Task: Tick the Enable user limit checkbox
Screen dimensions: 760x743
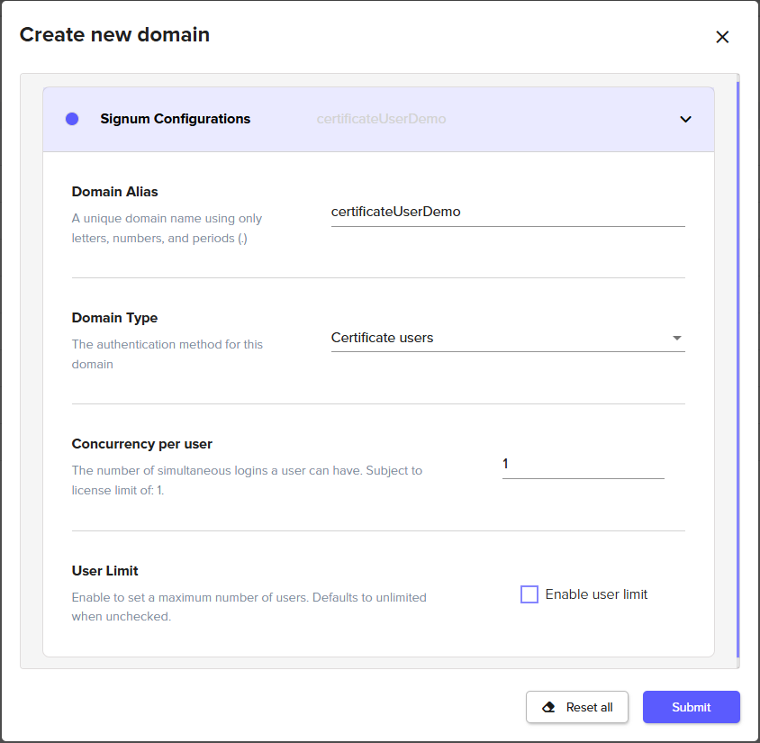Action: pos(529,594)
